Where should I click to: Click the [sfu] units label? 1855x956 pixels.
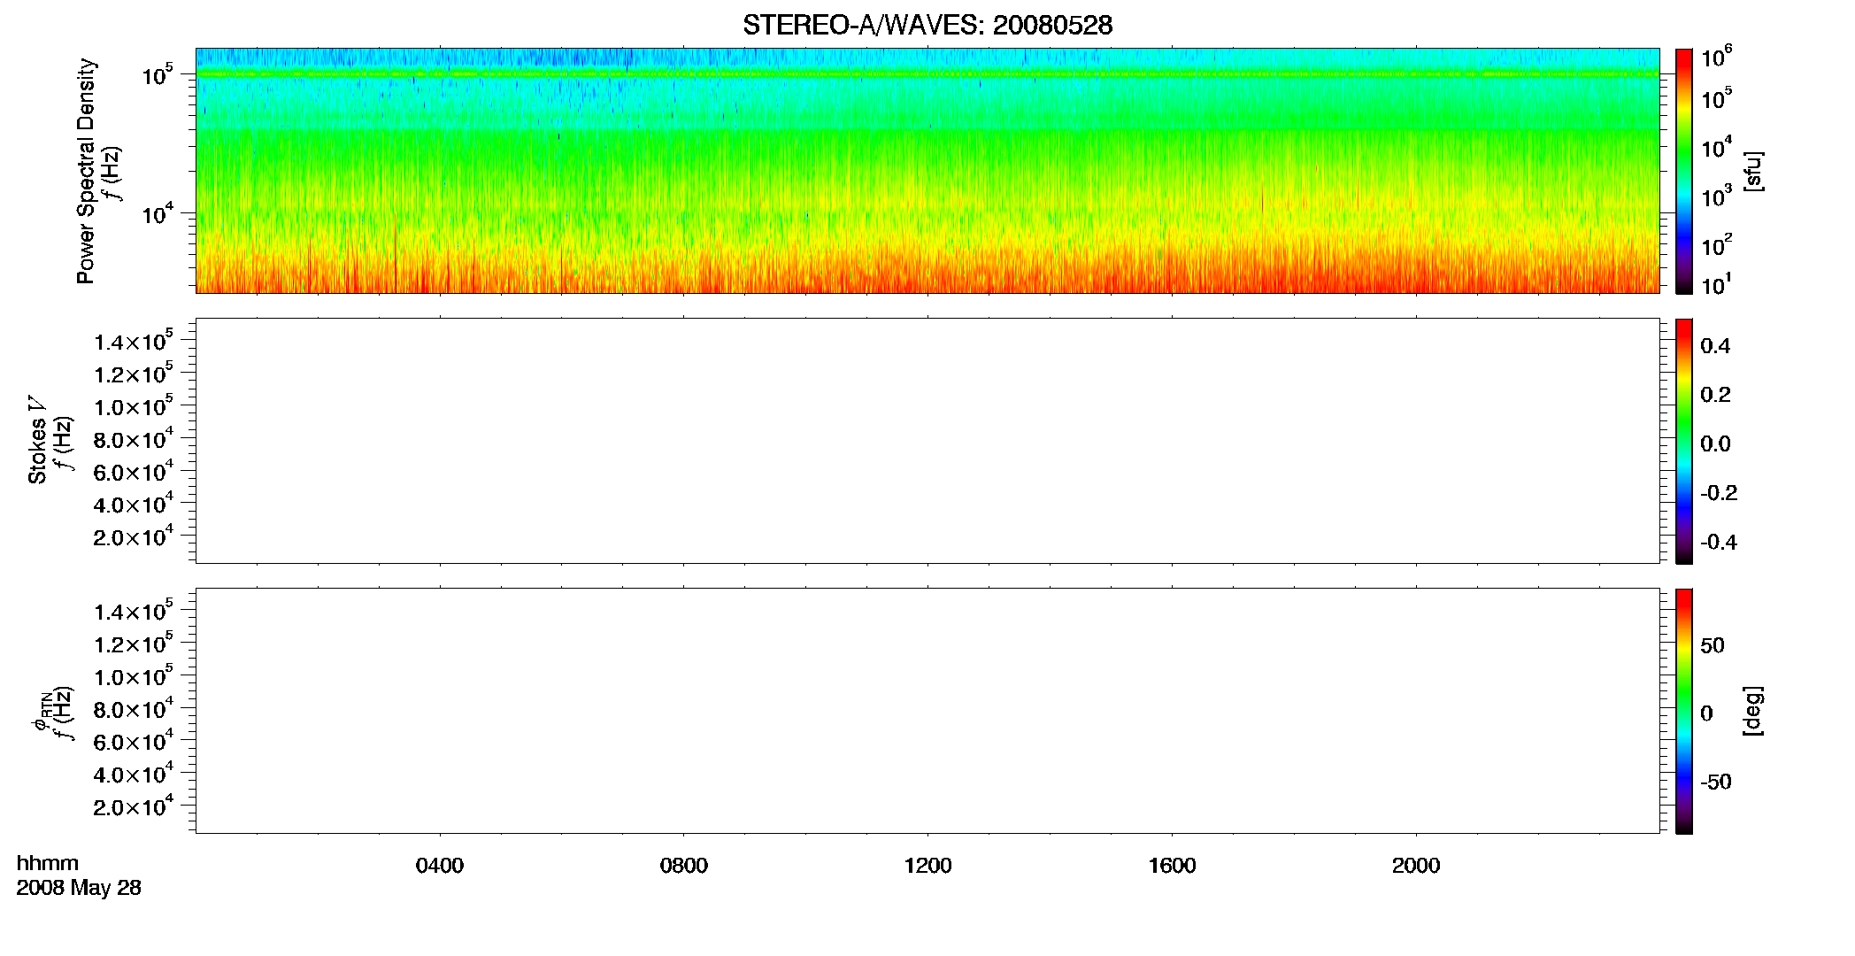point(1753,171)
